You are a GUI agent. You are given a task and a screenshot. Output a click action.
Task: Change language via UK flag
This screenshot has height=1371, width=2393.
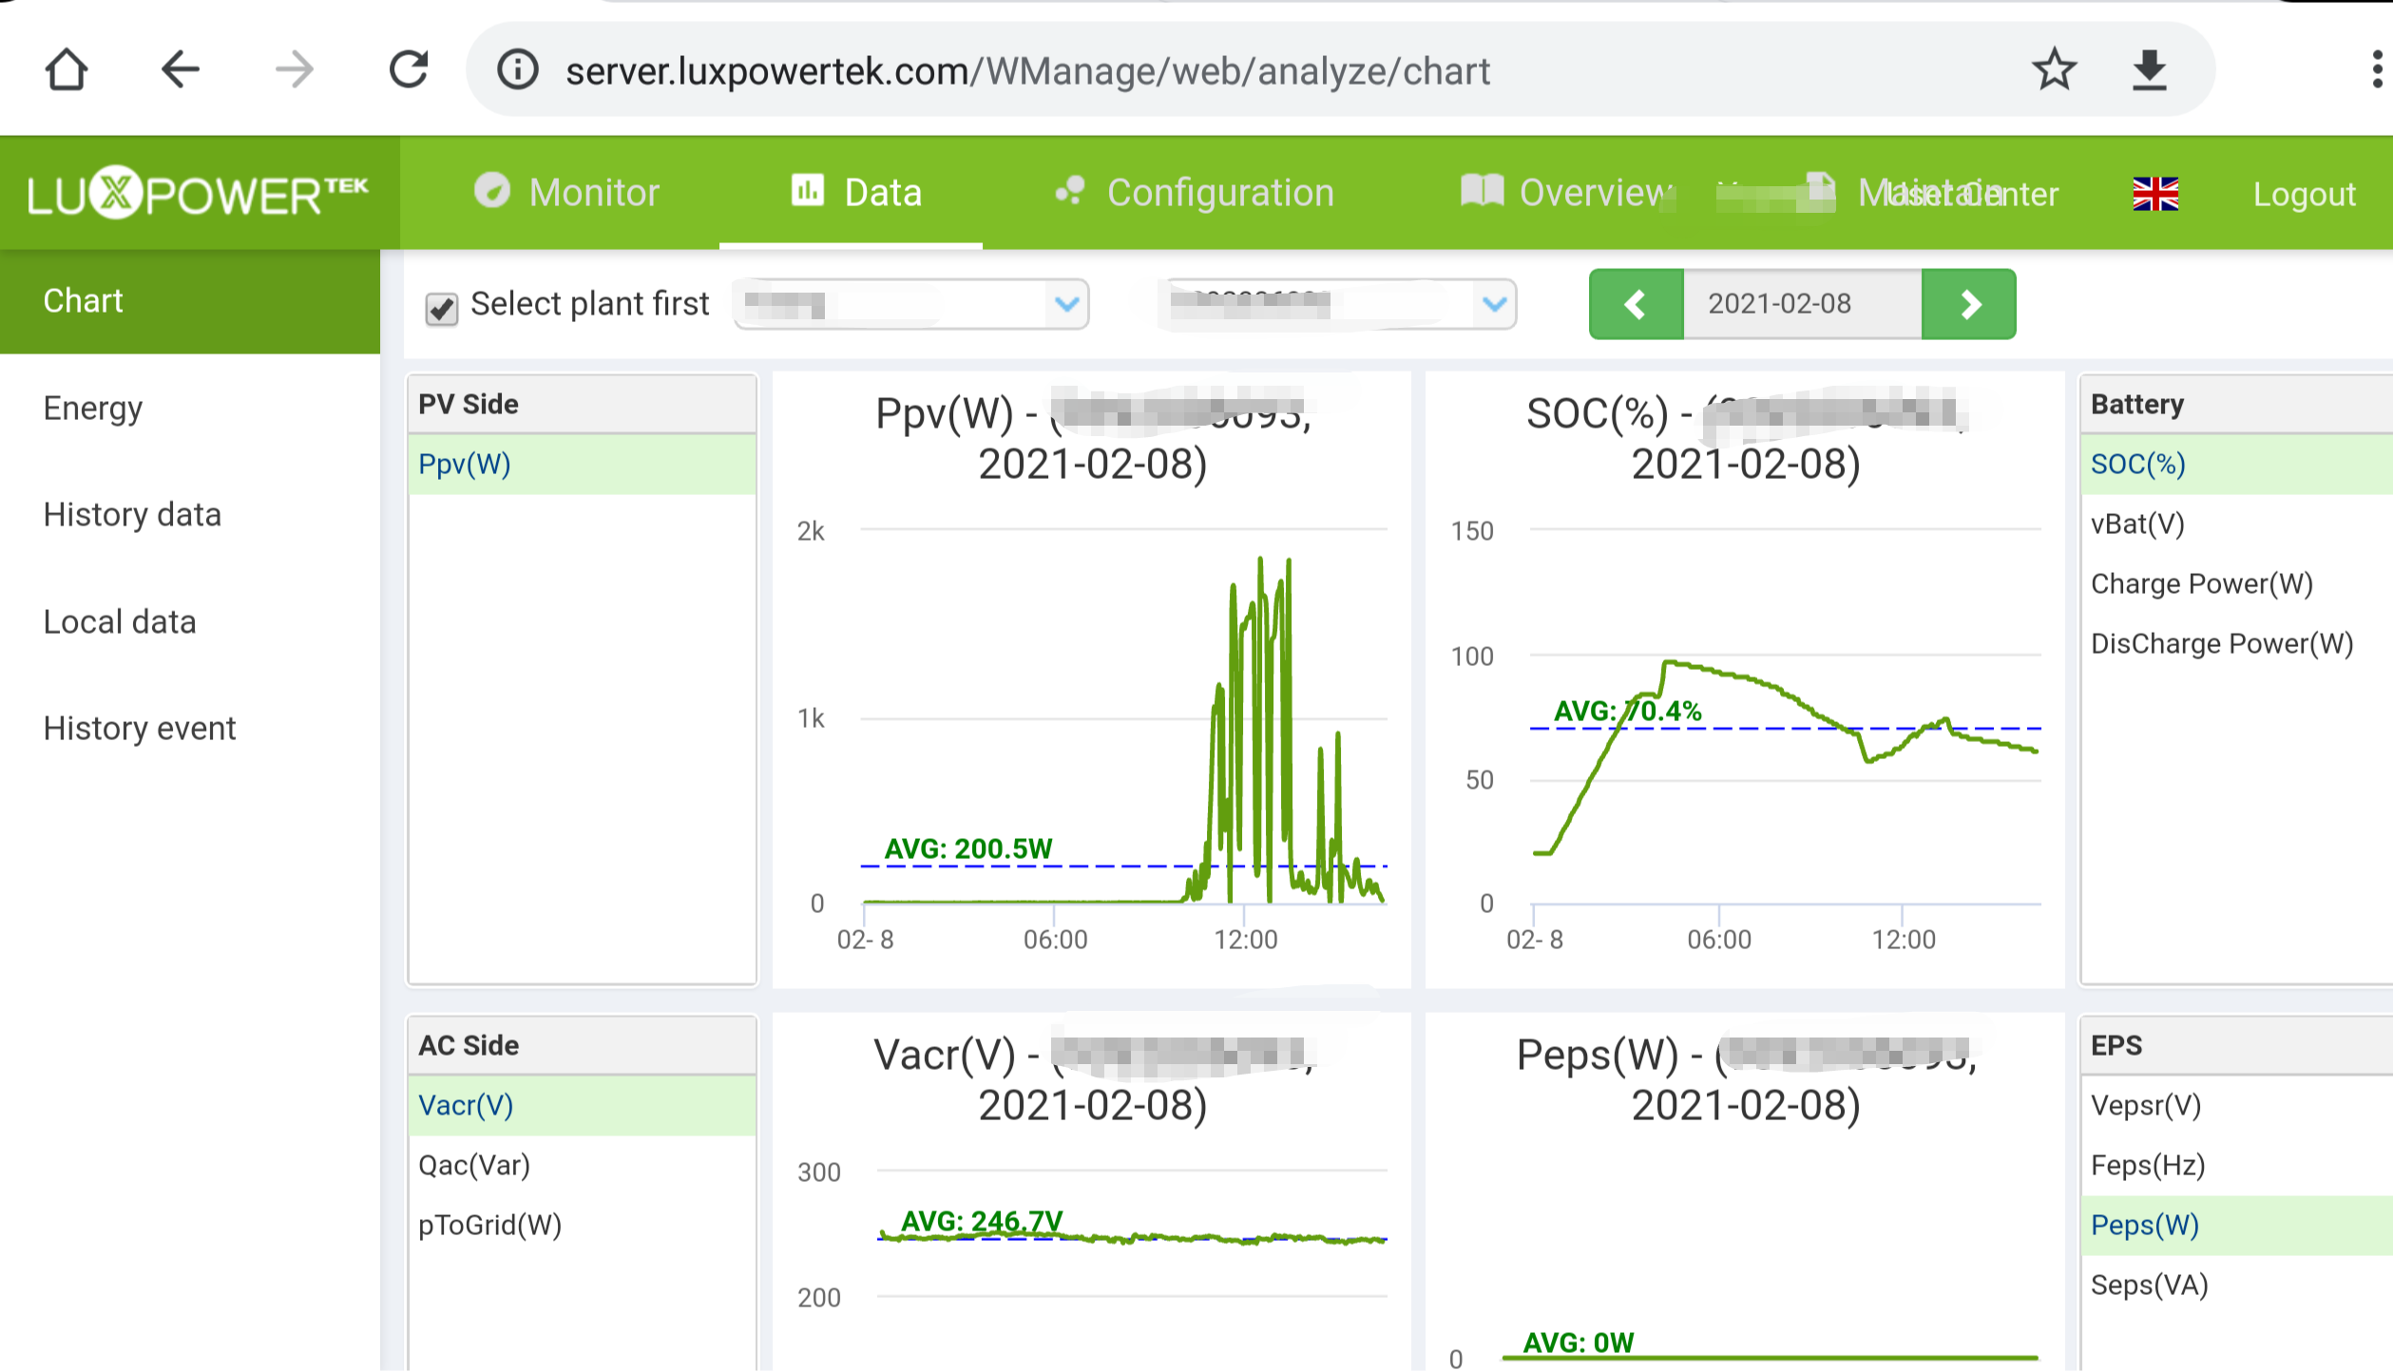(2155, 194)
